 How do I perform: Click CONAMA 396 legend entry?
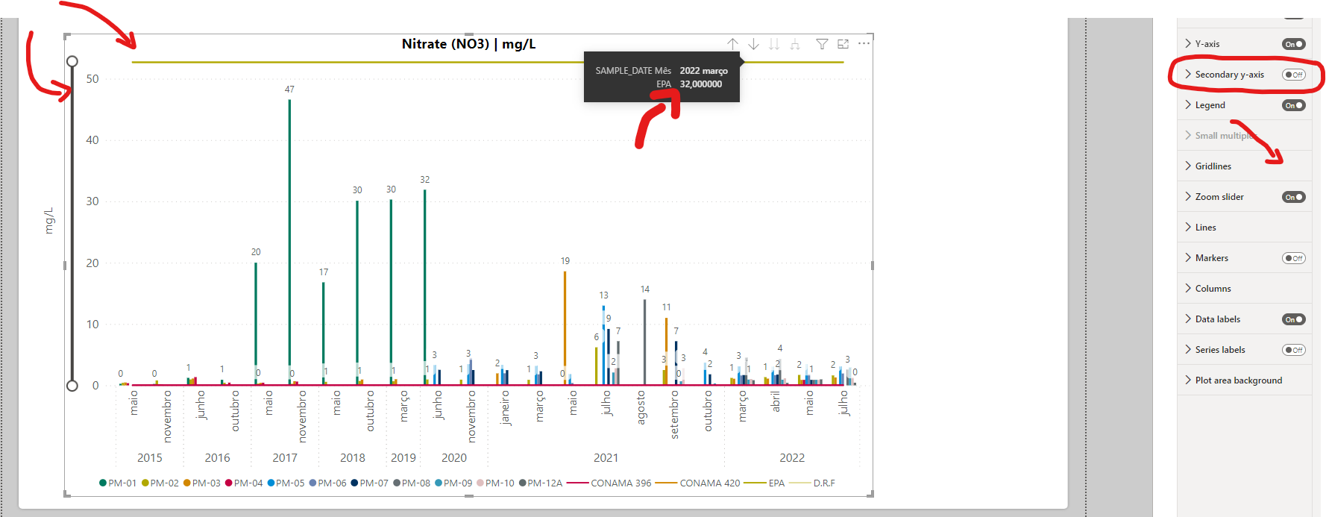coord(609,483)
